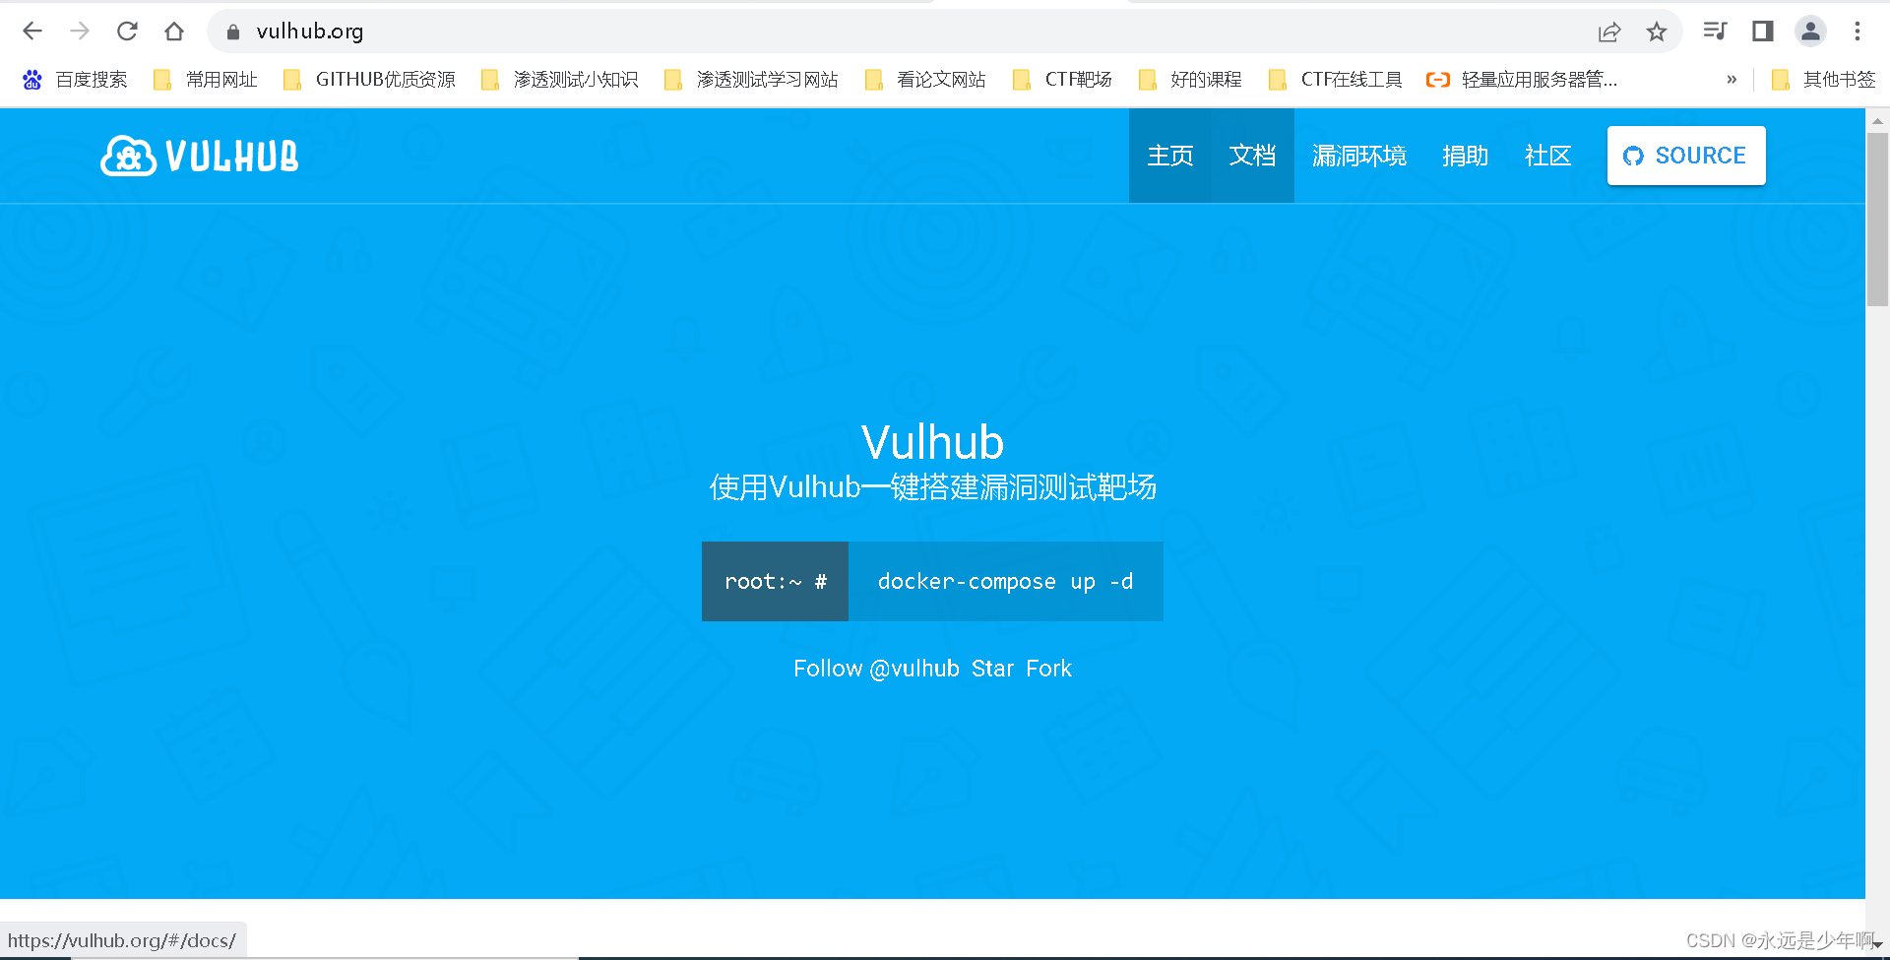Show more bookmarks with the chevron

(1732, 80)
